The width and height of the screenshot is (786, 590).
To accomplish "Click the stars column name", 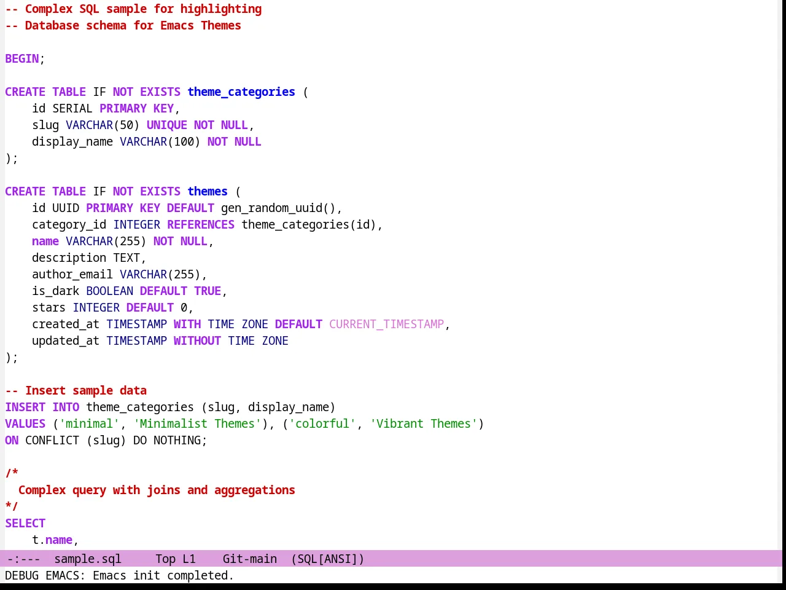I will (x=49, y=307).
